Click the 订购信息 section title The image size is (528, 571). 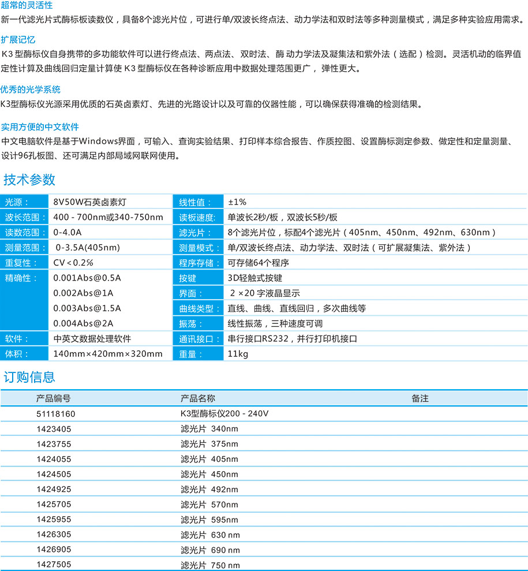coord(29,377)
